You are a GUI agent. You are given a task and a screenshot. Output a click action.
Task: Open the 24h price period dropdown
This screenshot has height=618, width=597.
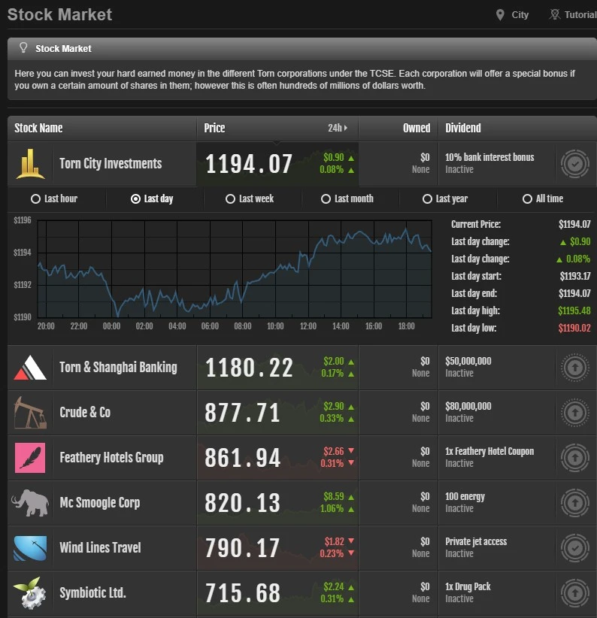tap(338, 128)
